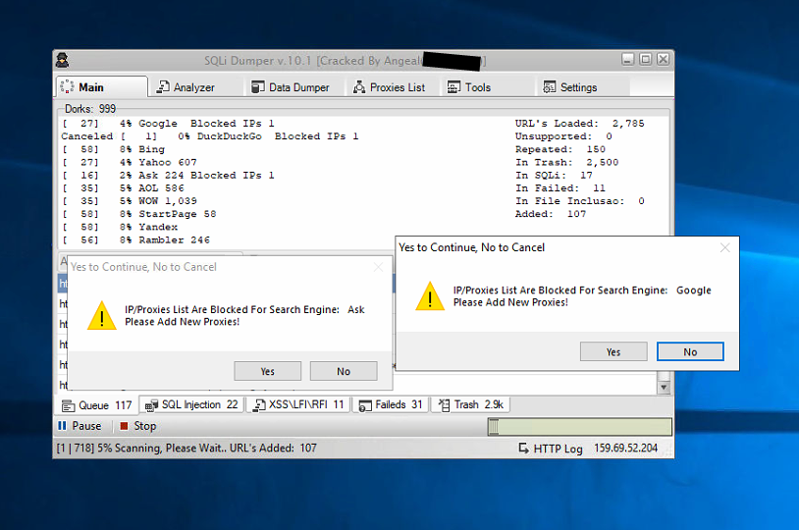799x530 pixels.
Task: Select the Canceled DuckDuckGo row
Action: [210, 136]
